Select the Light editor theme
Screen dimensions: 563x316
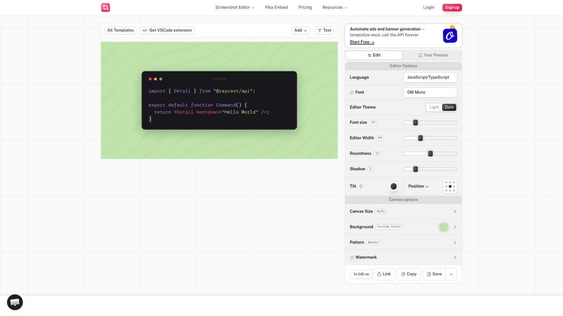pyautogui.click(x=434, y=107)
